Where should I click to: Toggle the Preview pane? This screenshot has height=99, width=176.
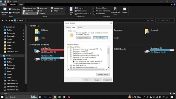click(15, 9)
